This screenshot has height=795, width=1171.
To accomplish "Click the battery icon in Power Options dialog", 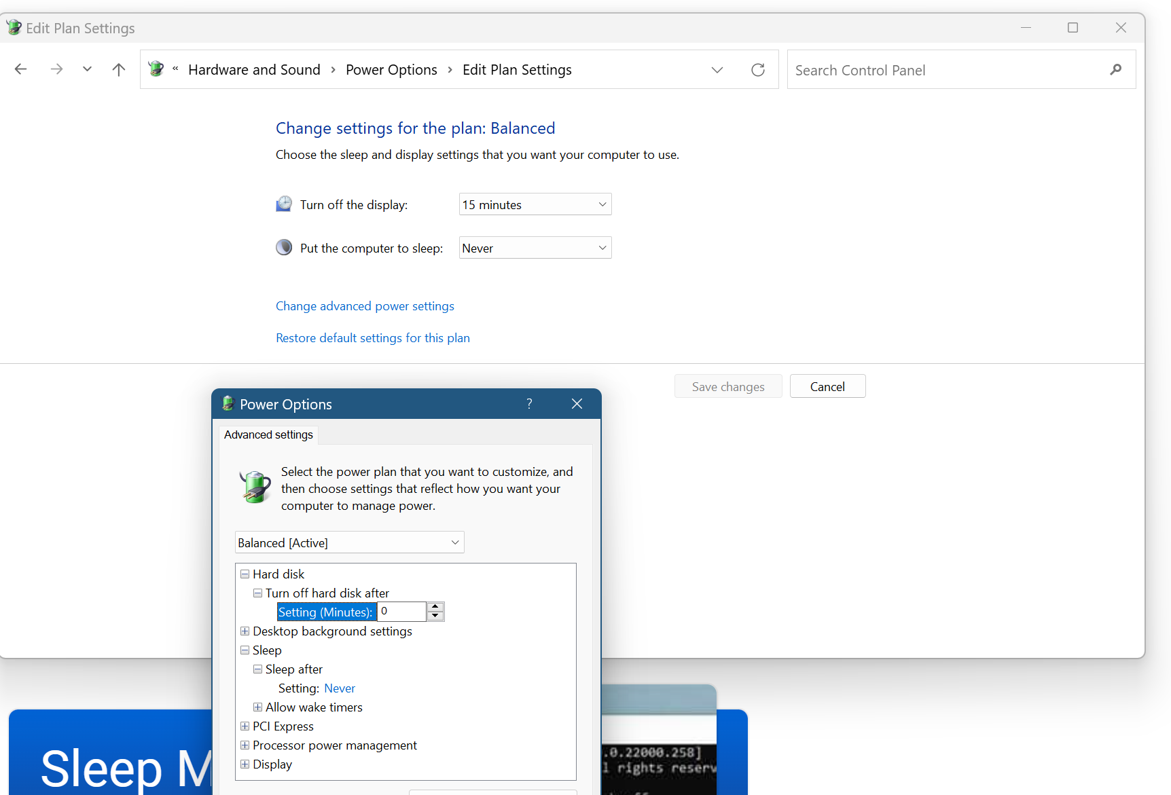I will tap(255, 487).
